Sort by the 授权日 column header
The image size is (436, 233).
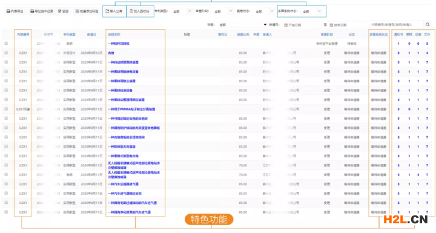(x=222, y=34)
